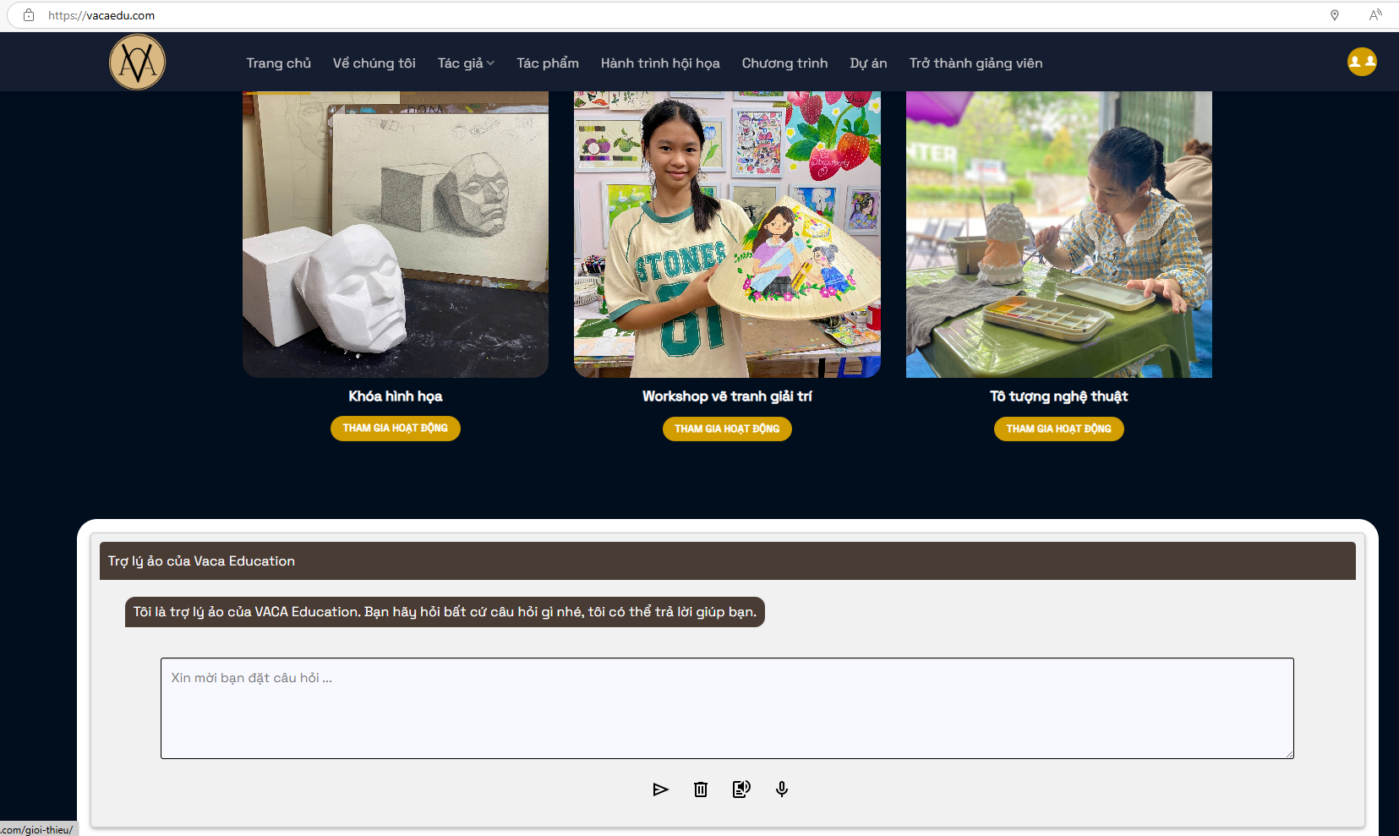Open the Tác phẩm menu item
The image size is (1399, 836).
click(x=548, y=63)
